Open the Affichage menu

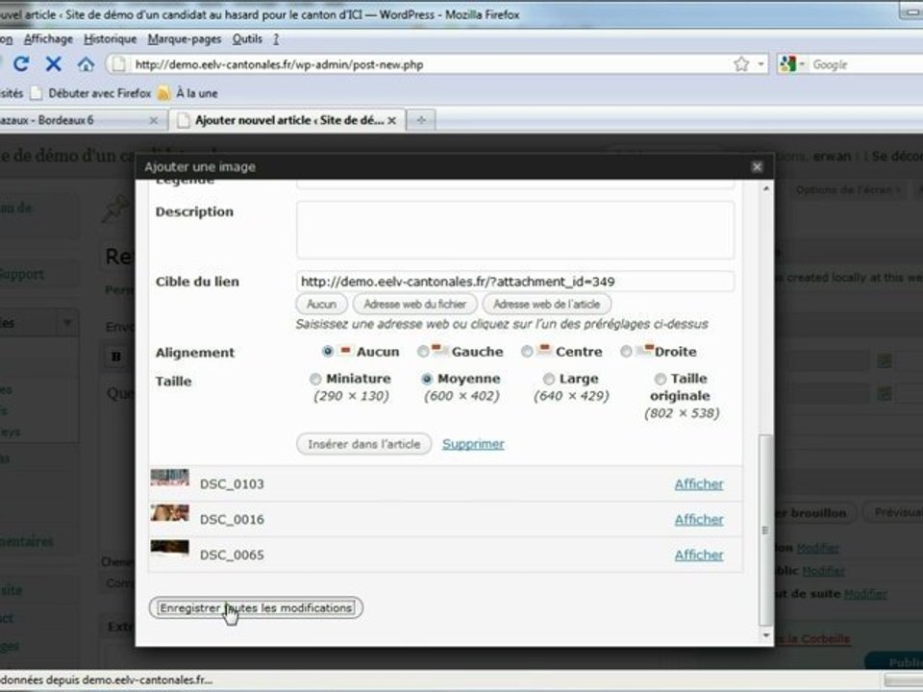point(48,38)
